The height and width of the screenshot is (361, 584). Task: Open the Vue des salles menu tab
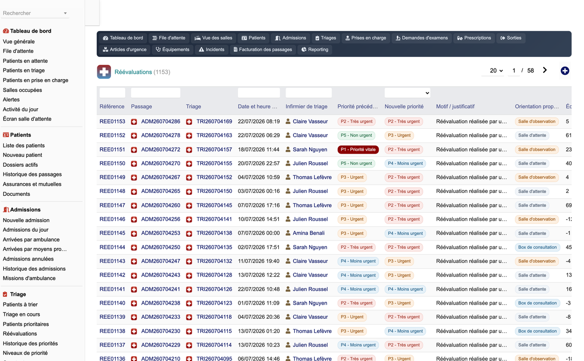click(213, 38)
